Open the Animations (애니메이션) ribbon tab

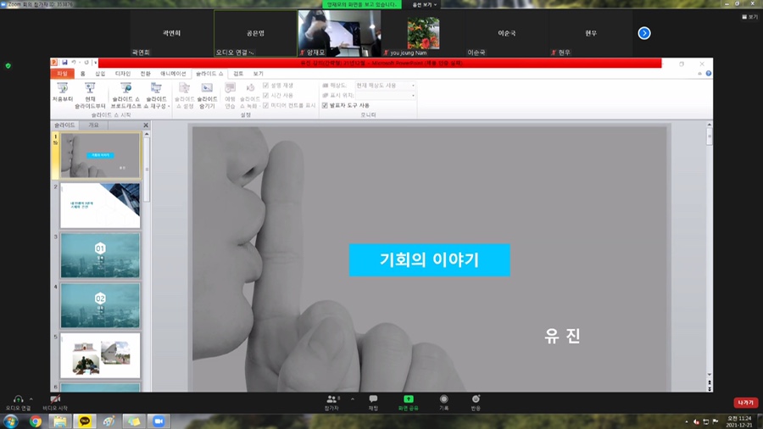click(173, 74)
